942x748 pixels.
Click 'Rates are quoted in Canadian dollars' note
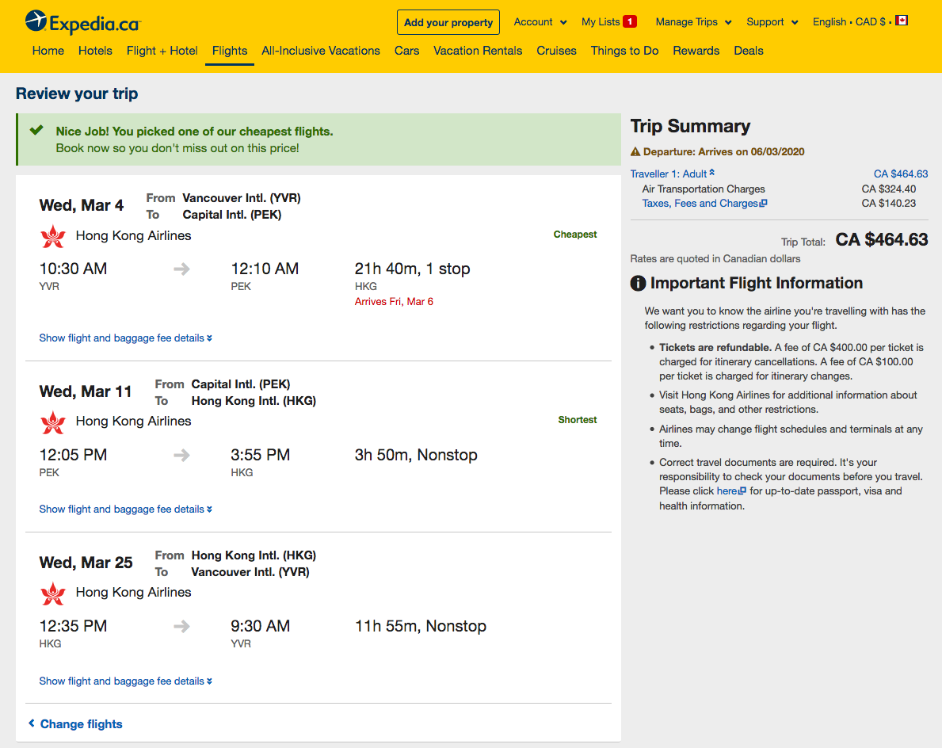click(x=715, y=259)
